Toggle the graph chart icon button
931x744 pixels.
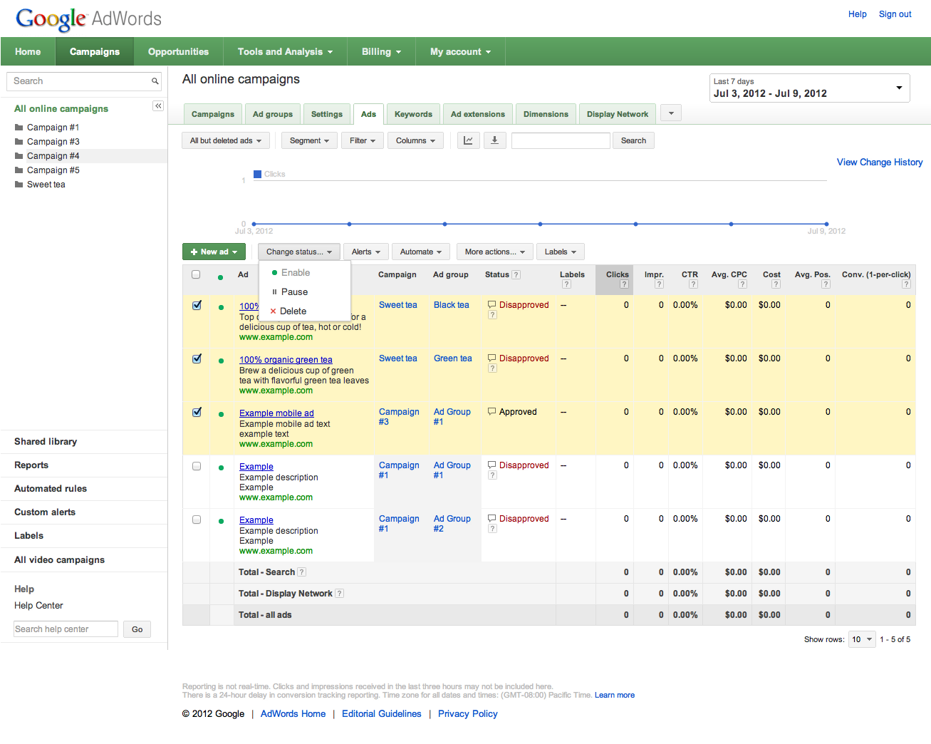pos(468,140)
